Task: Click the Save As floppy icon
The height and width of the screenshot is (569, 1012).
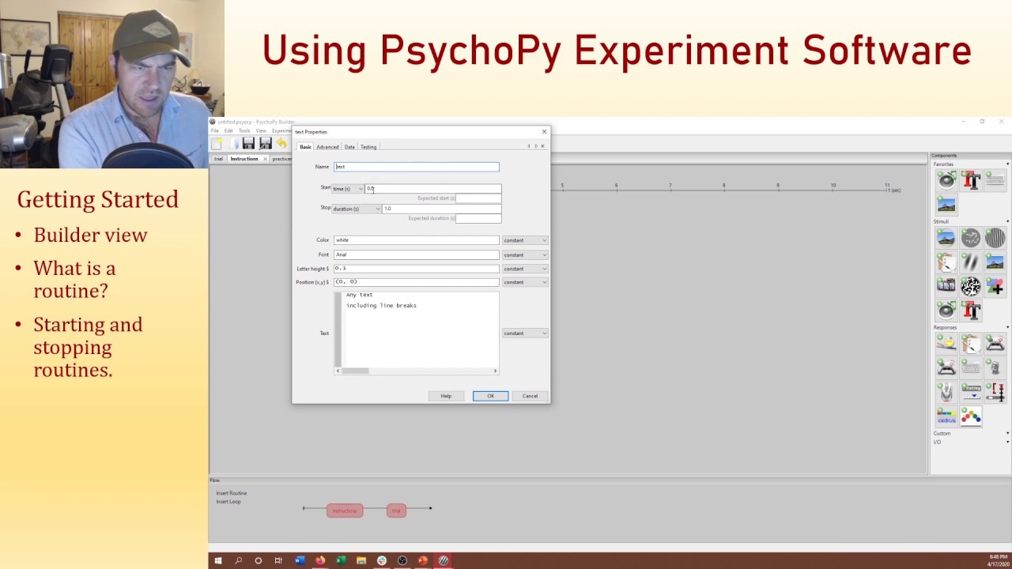Action: coord(265,143)
